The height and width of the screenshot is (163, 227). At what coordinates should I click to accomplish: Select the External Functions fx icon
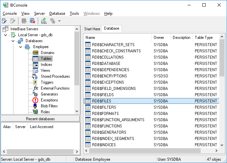coord(36,88)
